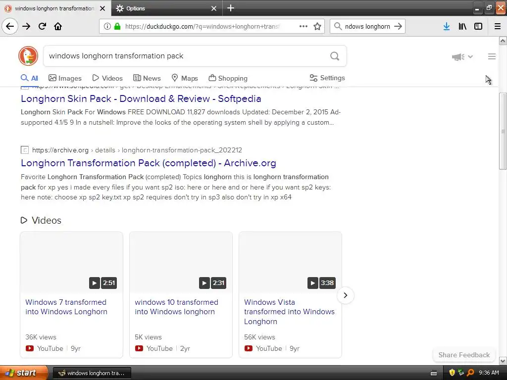Open the Windows 7 video thumbnail

tap(71, 262)
